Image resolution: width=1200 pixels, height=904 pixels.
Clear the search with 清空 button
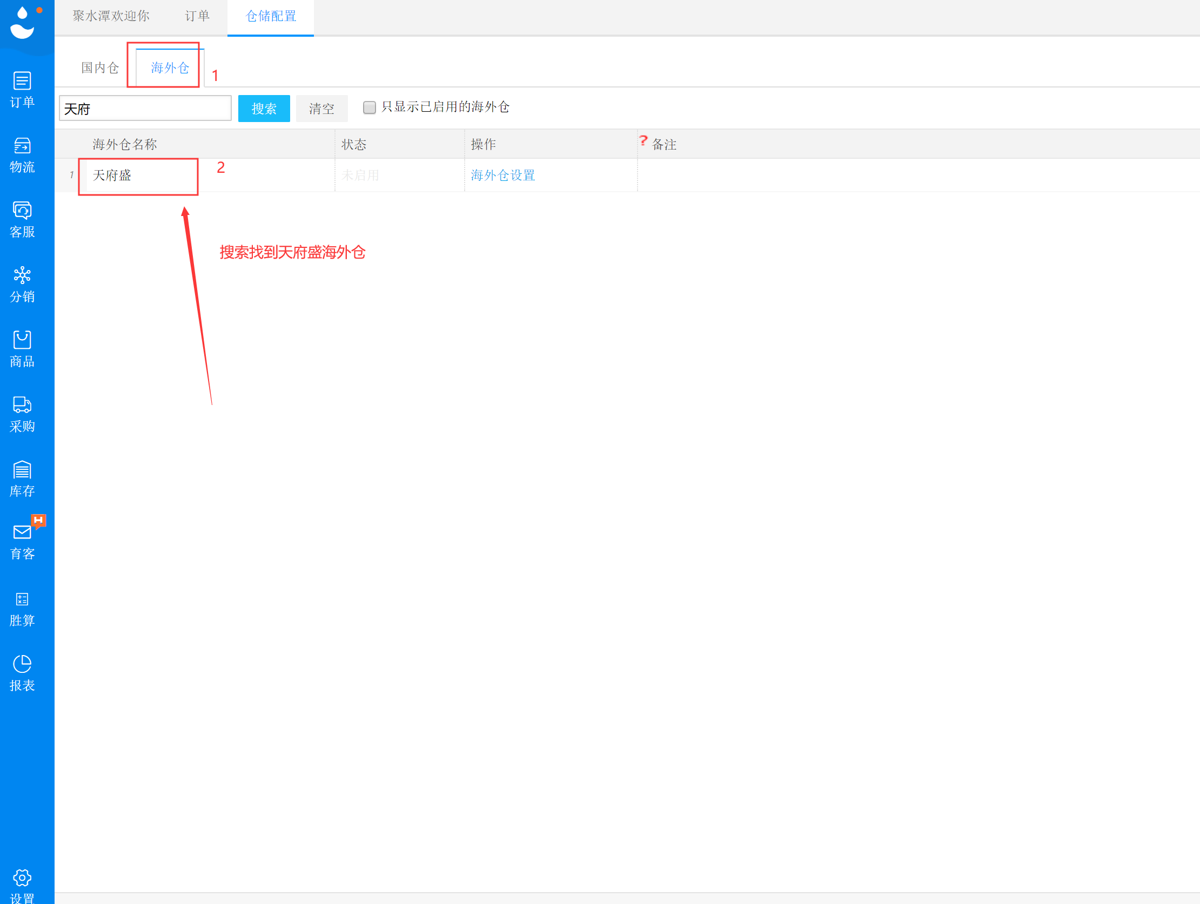click(321, 108)
